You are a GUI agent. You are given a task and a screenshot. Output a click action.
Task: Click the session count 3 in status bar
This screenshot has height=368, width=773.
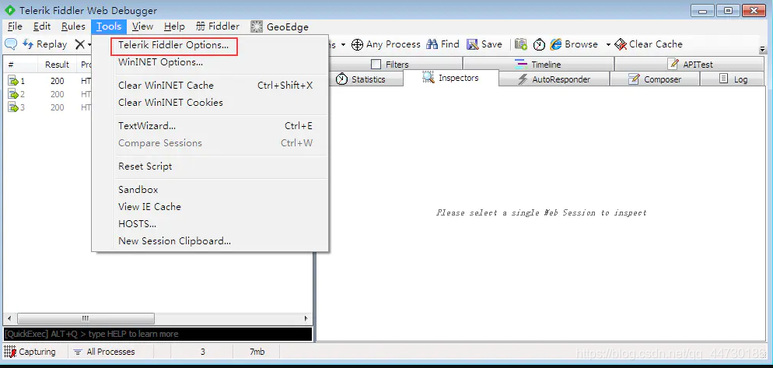point(203,352)
